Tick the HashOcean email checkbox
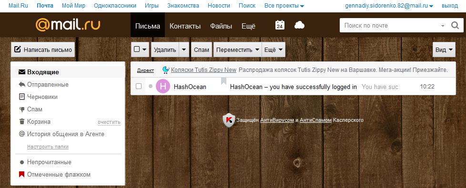This screenshot has width=466, height=188. (x=139, y=87)
